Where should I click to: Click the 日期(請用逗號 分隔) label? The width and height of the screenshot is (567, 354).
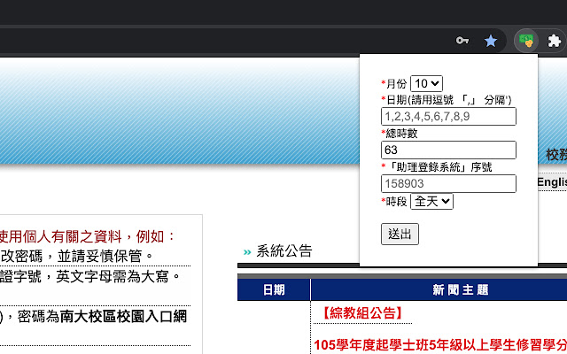pyautogui.click(x=447, y=100)
